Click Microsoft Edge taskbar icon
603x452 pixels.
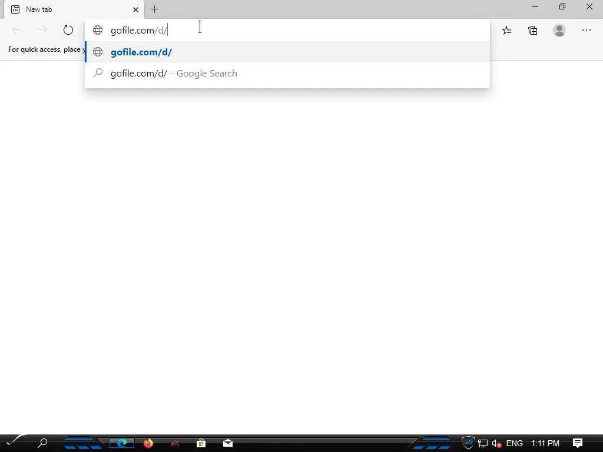point(122,443)
